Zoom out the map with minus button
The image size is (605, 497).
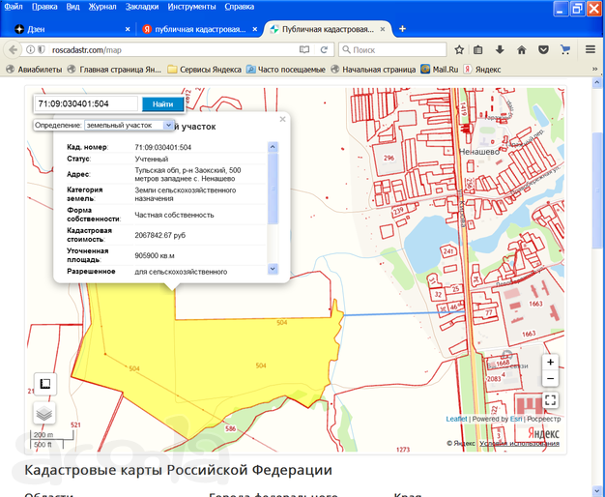coord(550,378)
